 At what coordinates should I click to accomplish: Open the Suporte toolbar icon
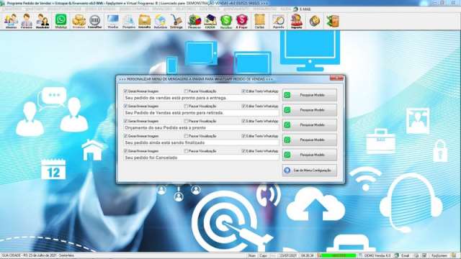(x=296, y=21)
